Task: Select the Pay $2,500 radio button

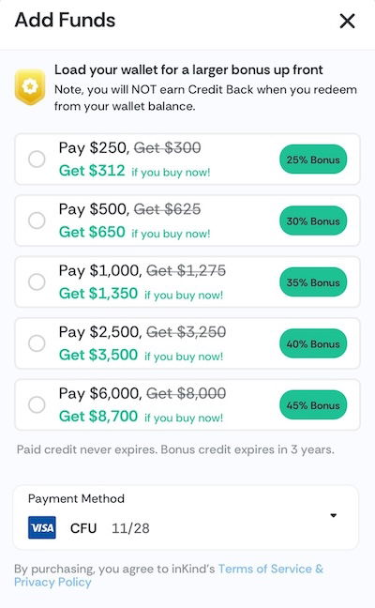Action: [x=37, y=343]
